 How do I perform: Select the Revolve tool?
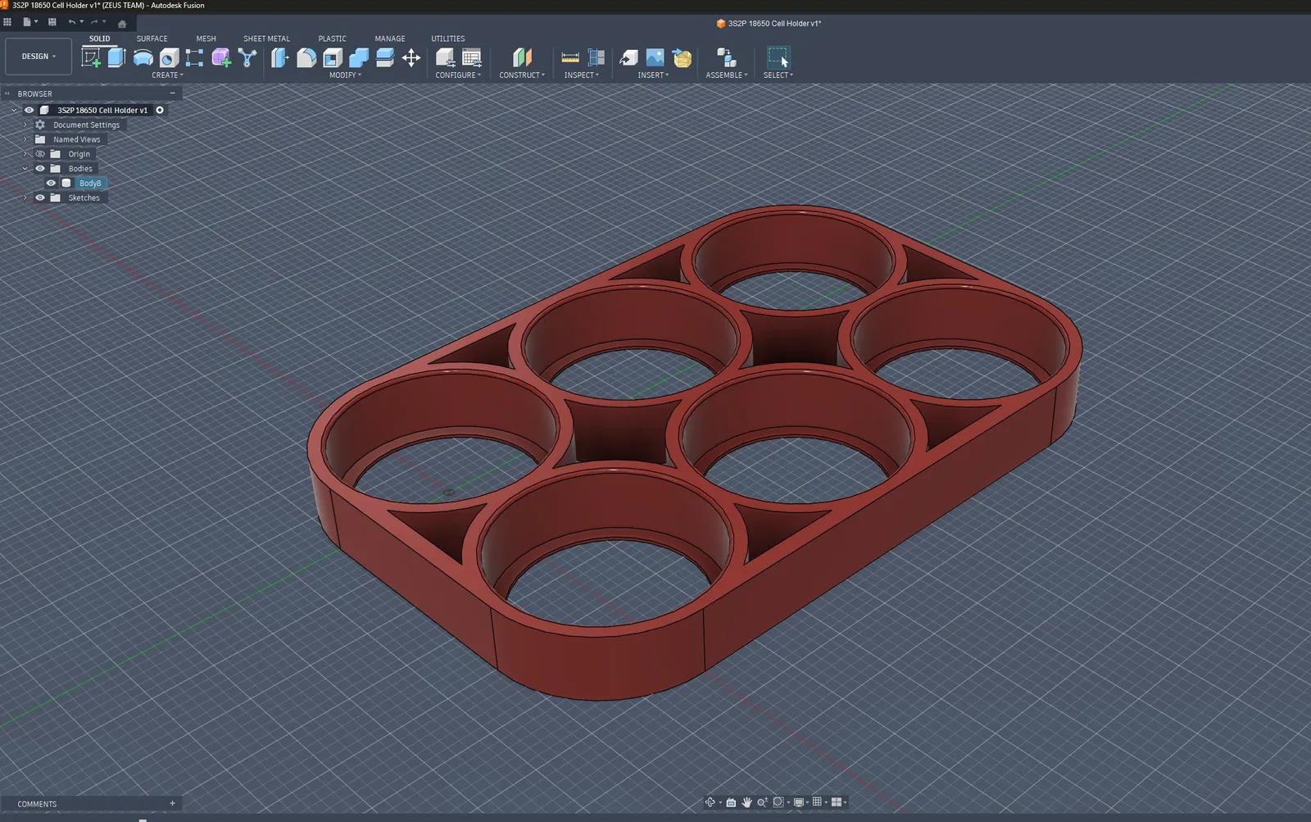[143, 57]
